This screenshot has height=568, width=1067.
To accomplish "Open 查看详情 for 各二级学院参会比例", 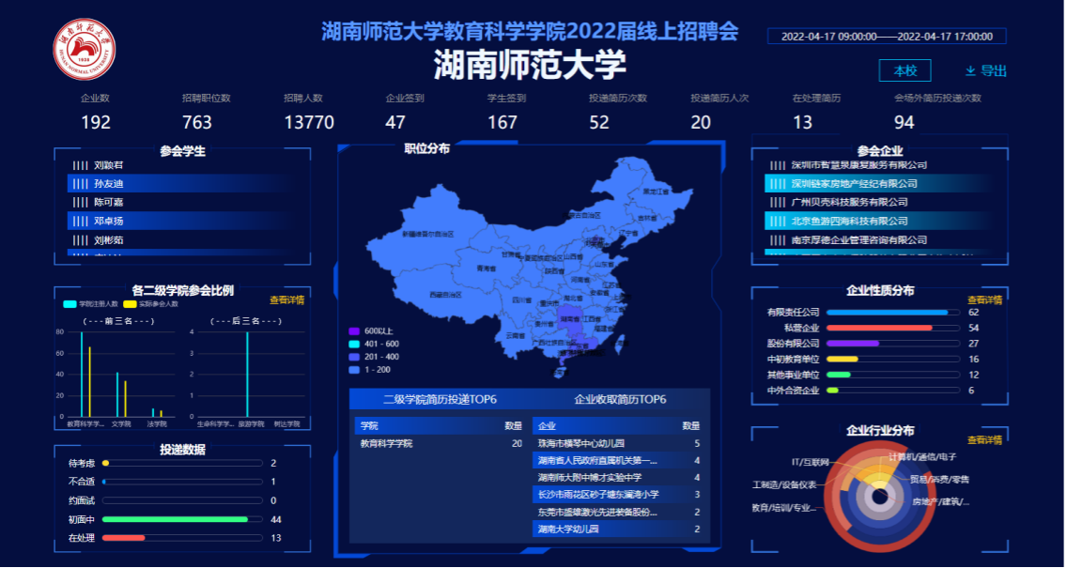I will coord(286,300).
